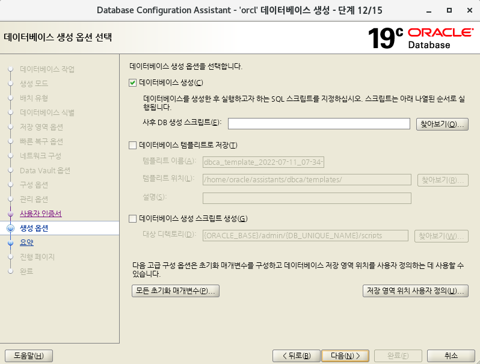Click the 사후 DB 생성 스크립트 input field
Viewport: 480px width, 364px height.
[x=319, y=124]
